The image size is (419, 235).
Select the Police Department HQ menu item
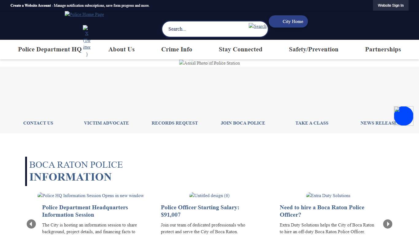coord(50,49)
